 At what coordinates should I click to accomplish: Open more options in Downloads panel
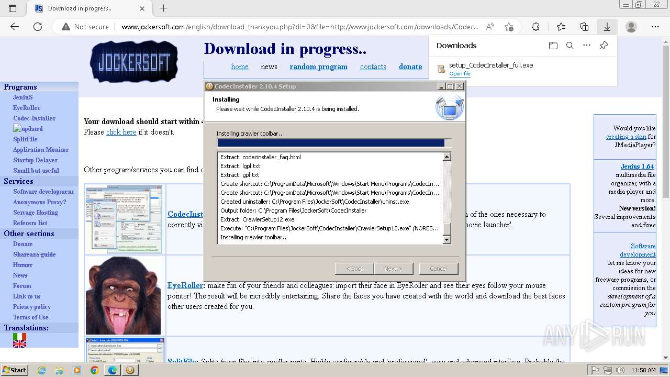(587, 46)
